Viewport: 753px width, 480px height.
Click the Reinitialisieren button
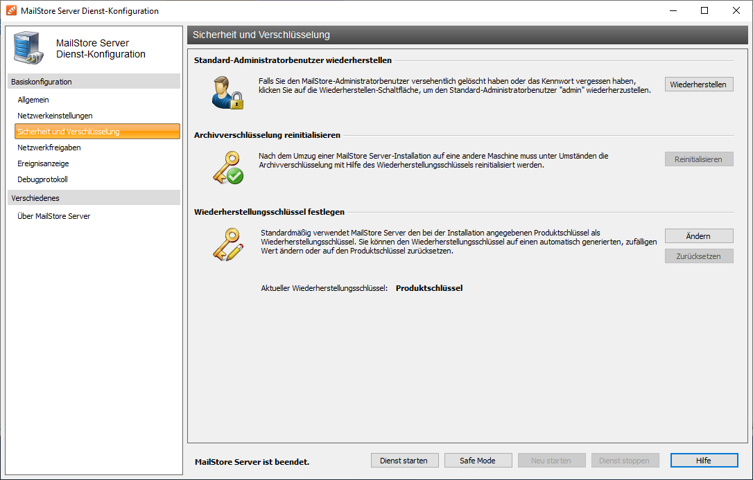pos(699,159)
